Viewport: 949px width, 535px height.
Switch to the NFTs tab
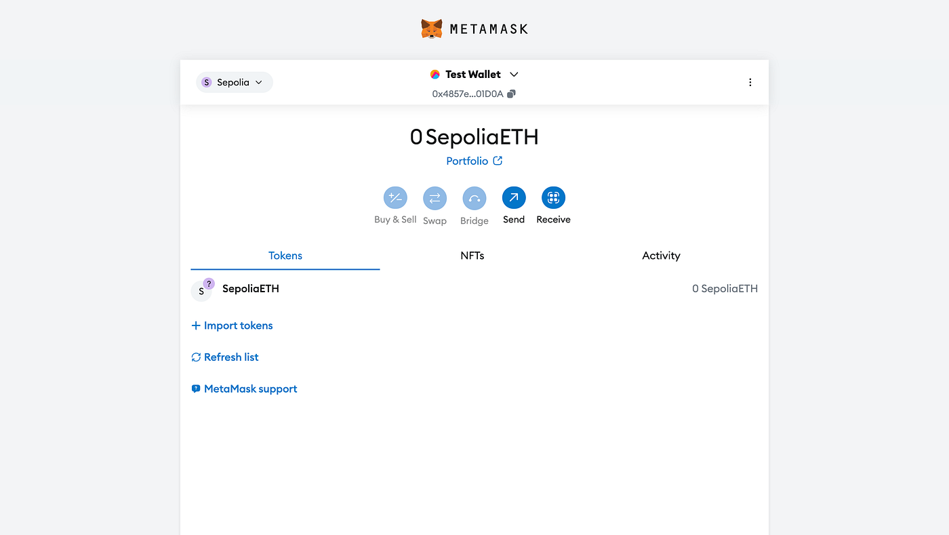[x=472, y=256]
